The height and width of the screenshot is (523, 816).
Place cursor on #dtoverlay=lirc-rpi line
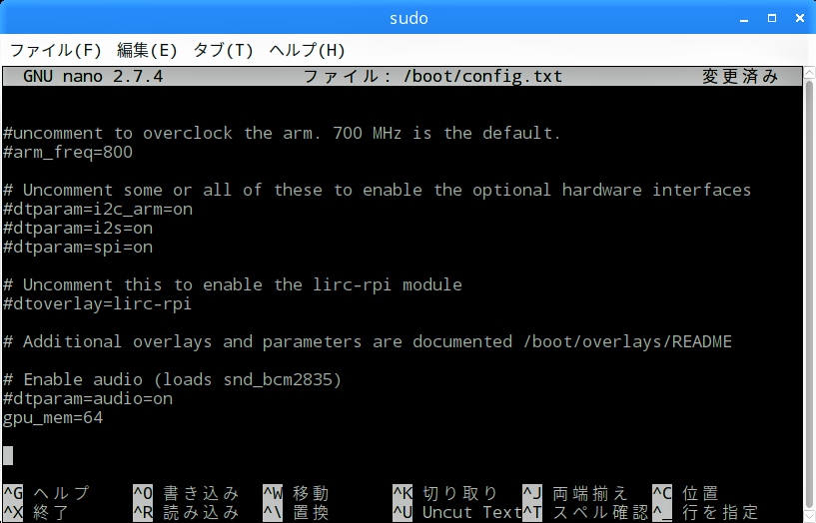click(x=97, y=303)
